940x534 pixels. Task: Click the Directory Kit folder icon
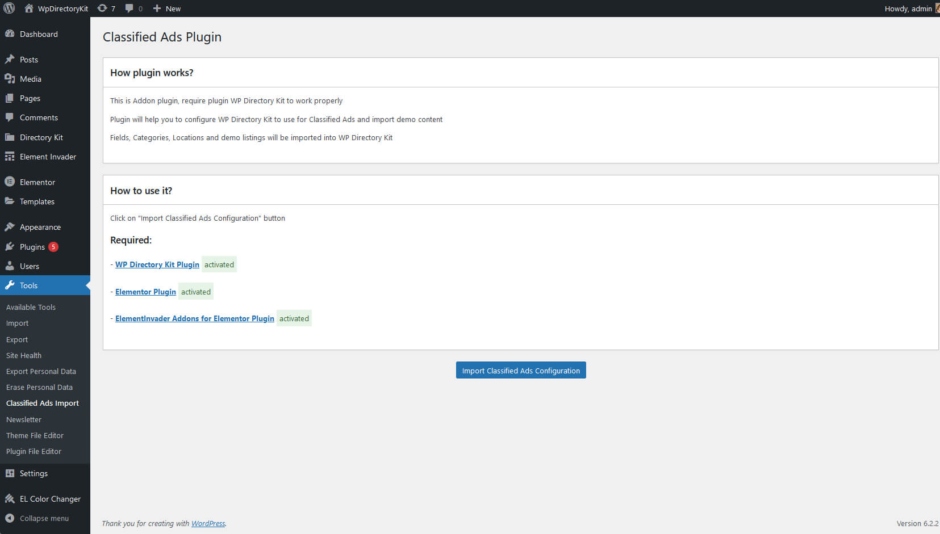(10, 137)
